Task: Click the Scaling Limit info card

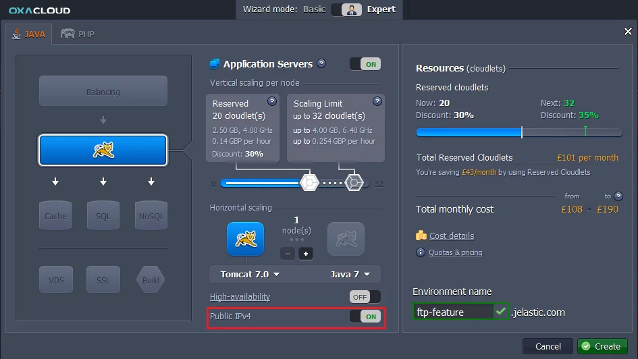Action: (x=336, y=128)
